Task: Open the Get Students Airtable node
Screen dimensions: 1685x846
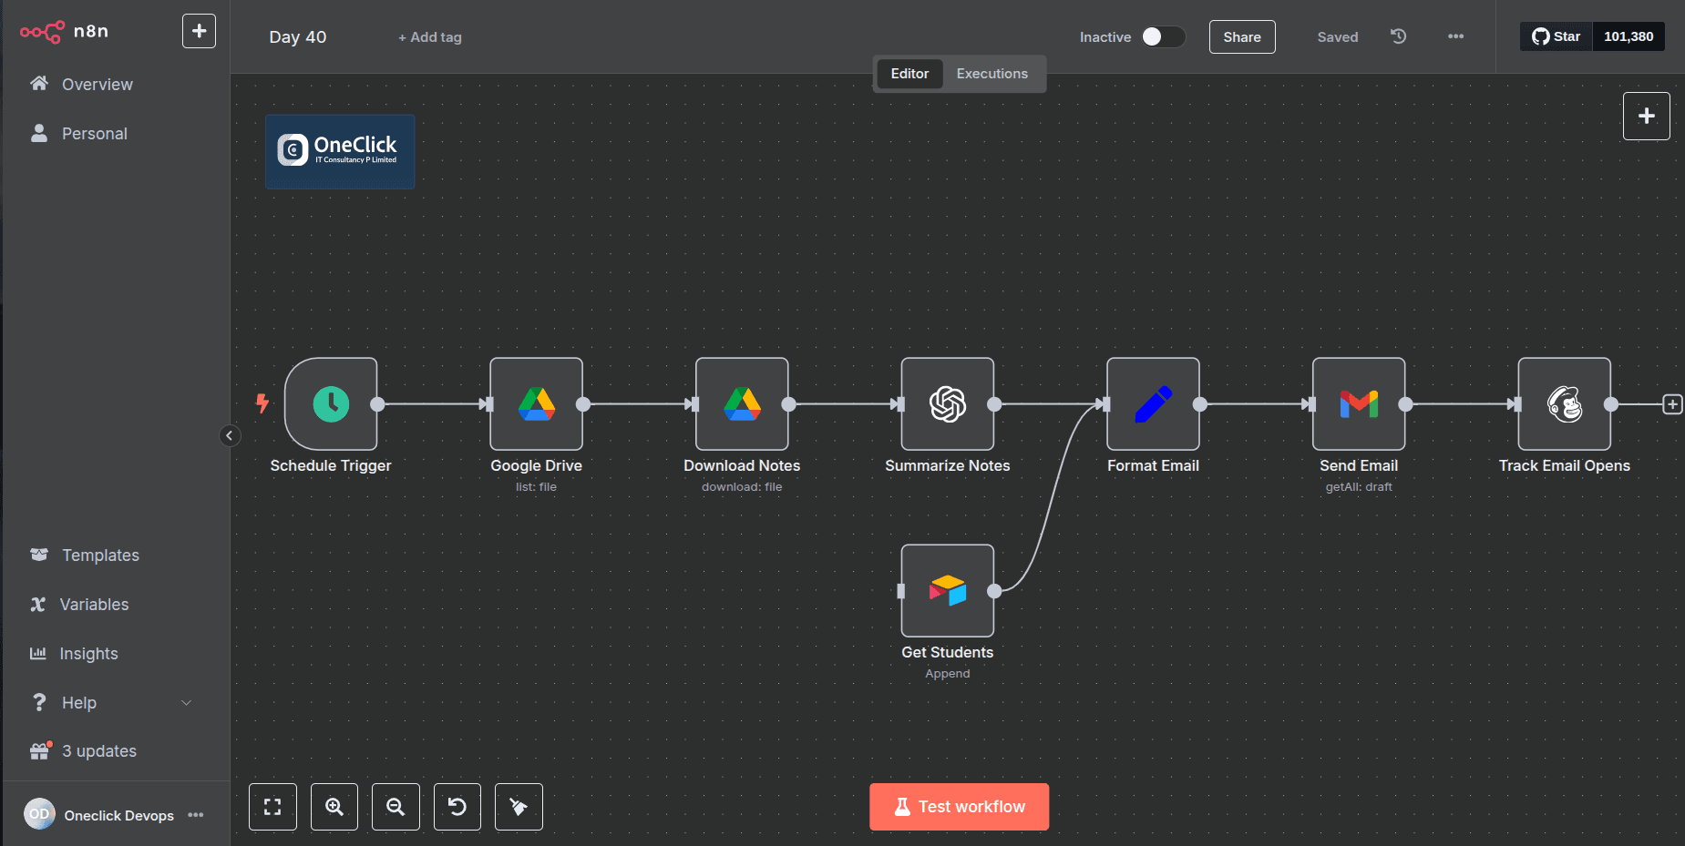Action: 948,590
